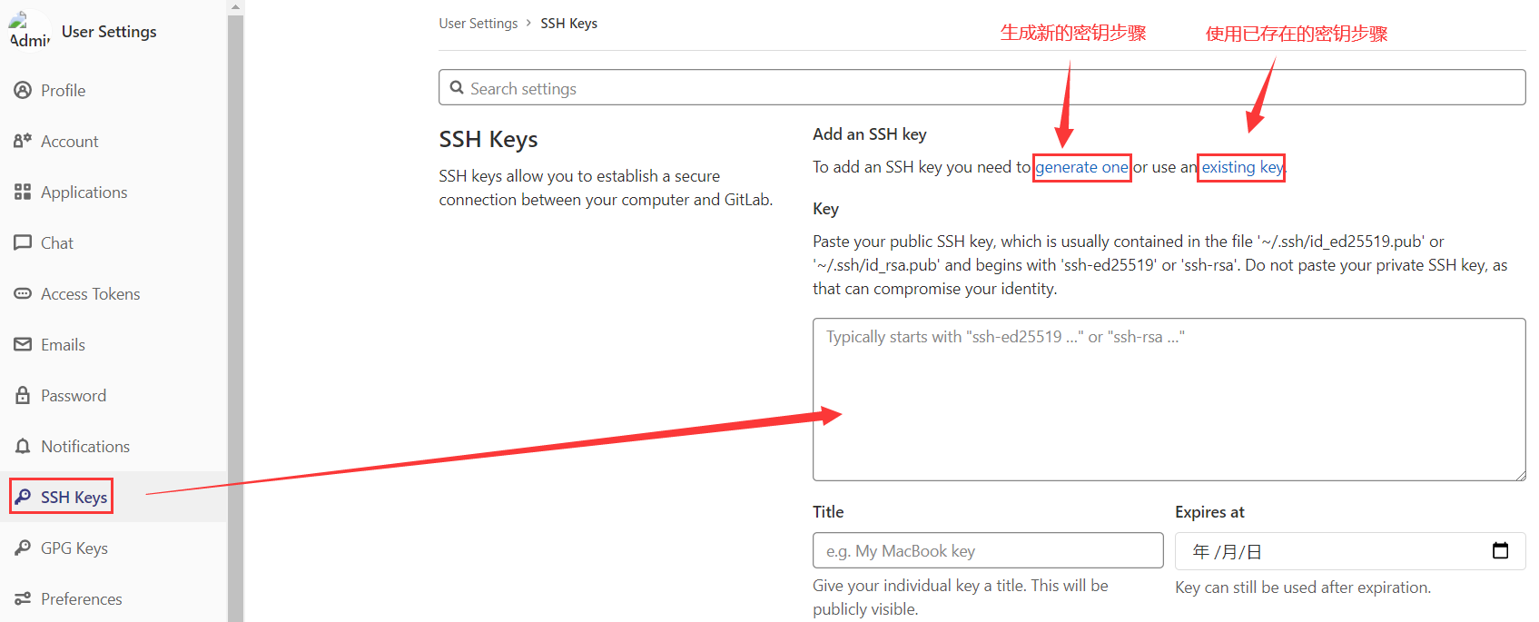Click the Title input field

(987, 551)
